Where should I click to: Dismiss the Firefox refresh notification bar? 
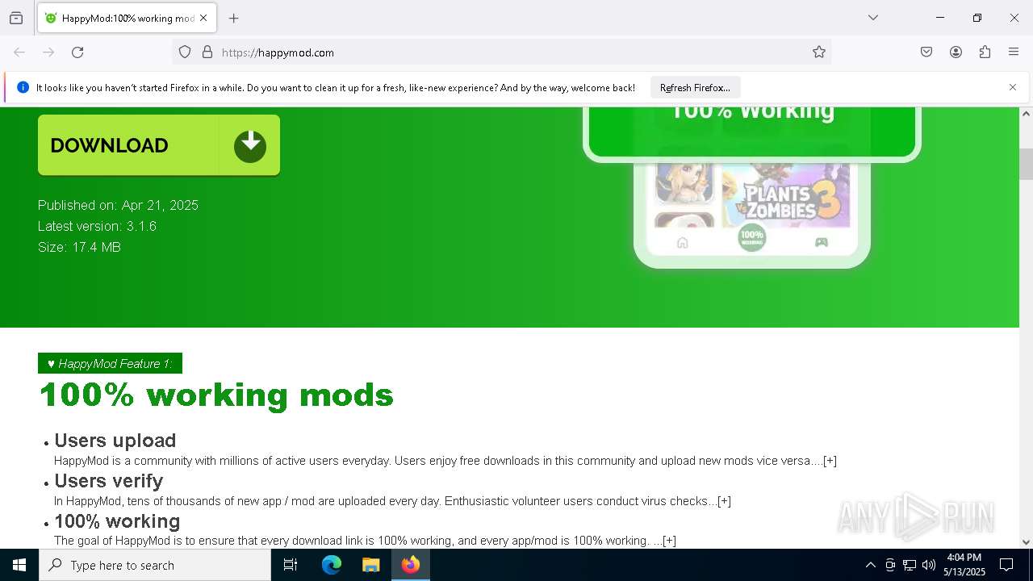[1013, 87]
